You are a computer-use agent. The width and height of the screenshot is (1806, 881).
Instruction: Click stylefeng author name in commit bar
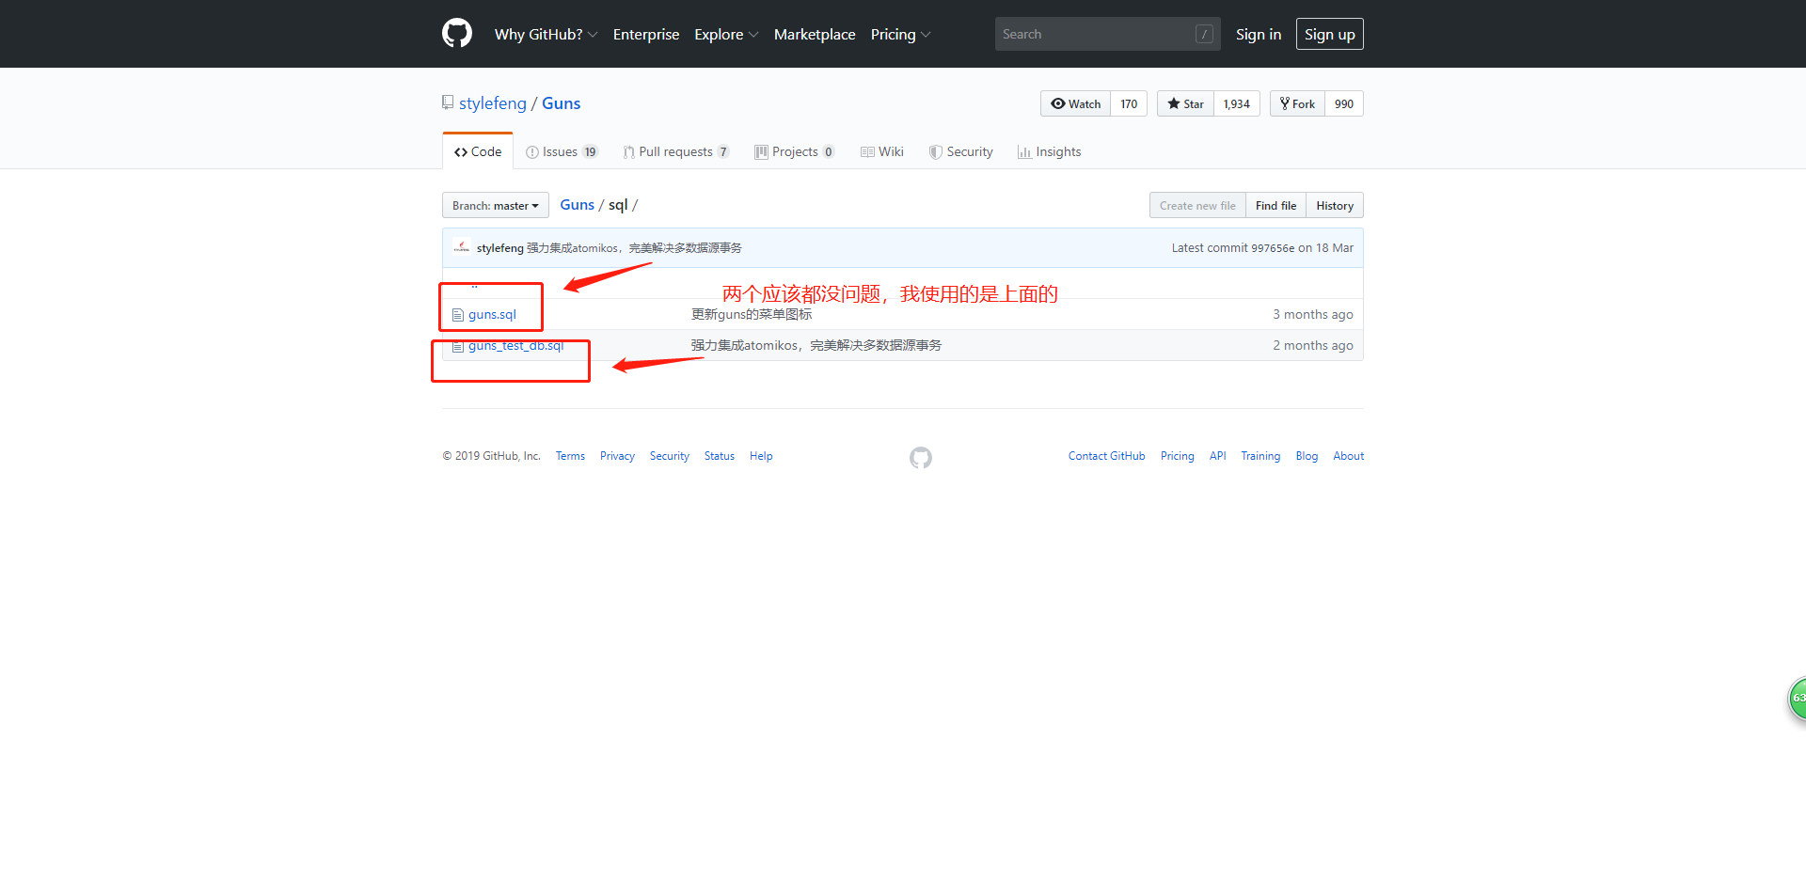click(499, 248)
